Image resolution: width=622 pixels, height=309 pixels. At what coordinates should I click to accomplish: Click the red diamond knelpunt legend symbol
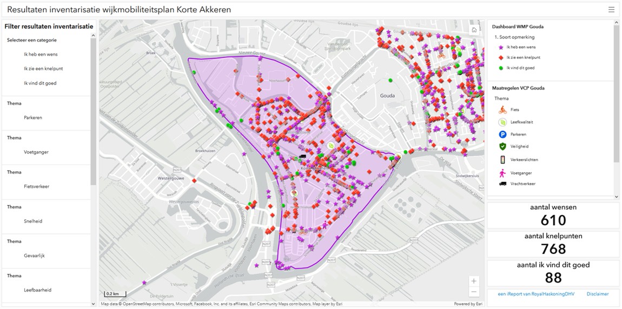pos(501,57)
